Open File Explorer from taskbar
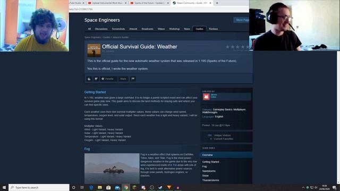 [100, 187]
